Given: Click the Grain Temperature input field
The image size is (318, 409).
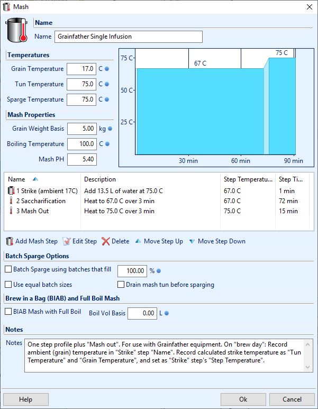Looking at the screenshot, I should tap(81, 69).
